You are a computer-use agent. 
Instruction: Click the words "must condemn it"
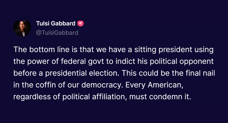point(160,97)
